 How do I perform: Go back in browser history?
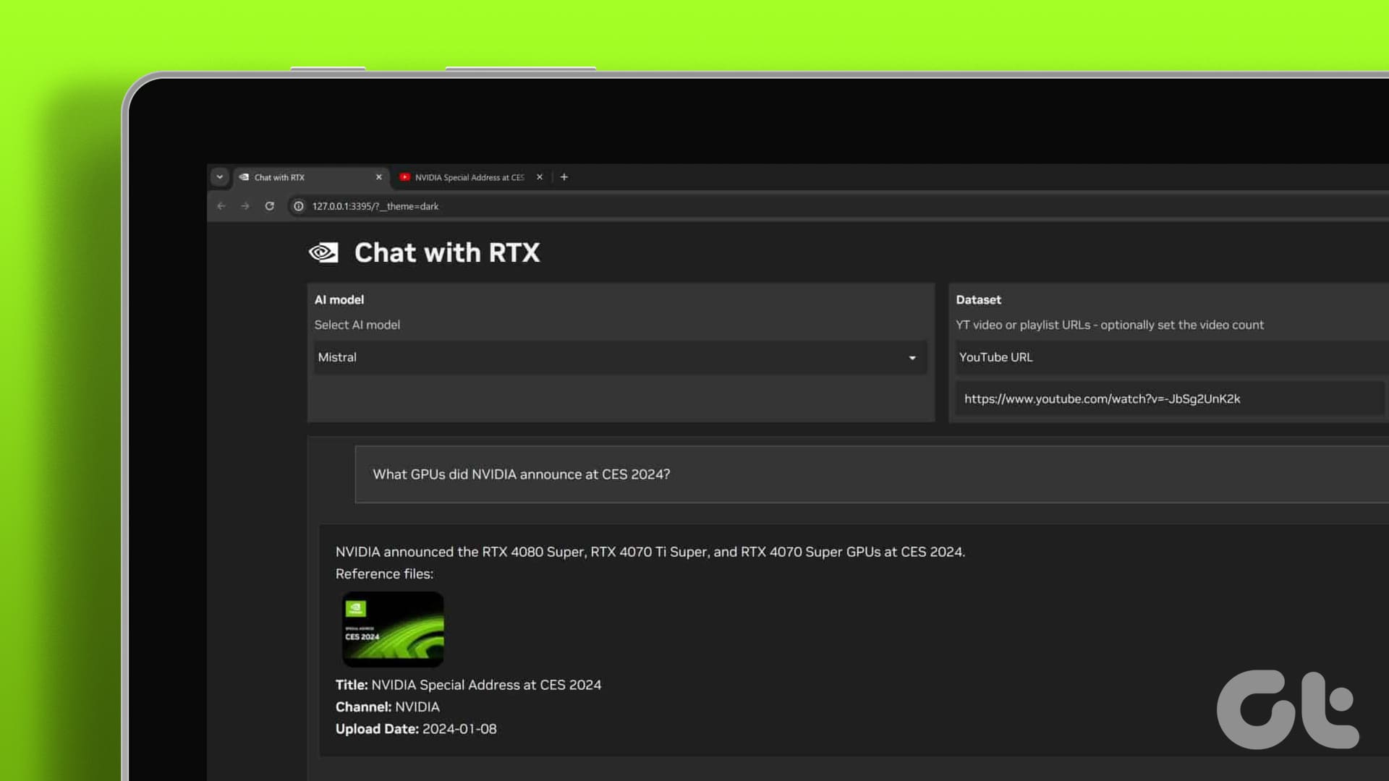[221, 206]
